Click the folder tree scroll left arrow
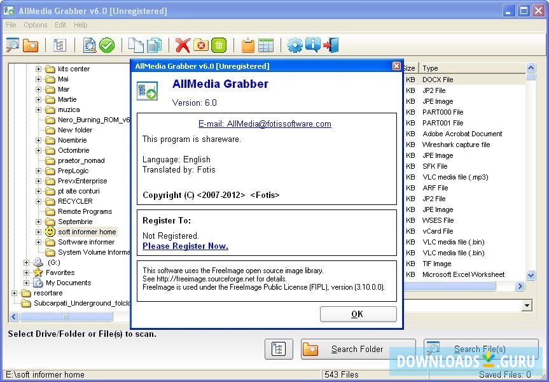The width and height of the screenshot is (549, 382). 14,317
